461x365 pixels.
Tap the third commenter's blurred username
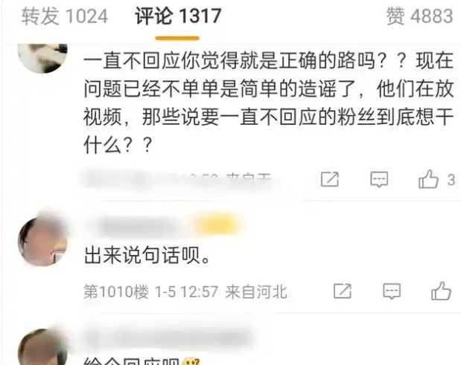coord(168,337)
